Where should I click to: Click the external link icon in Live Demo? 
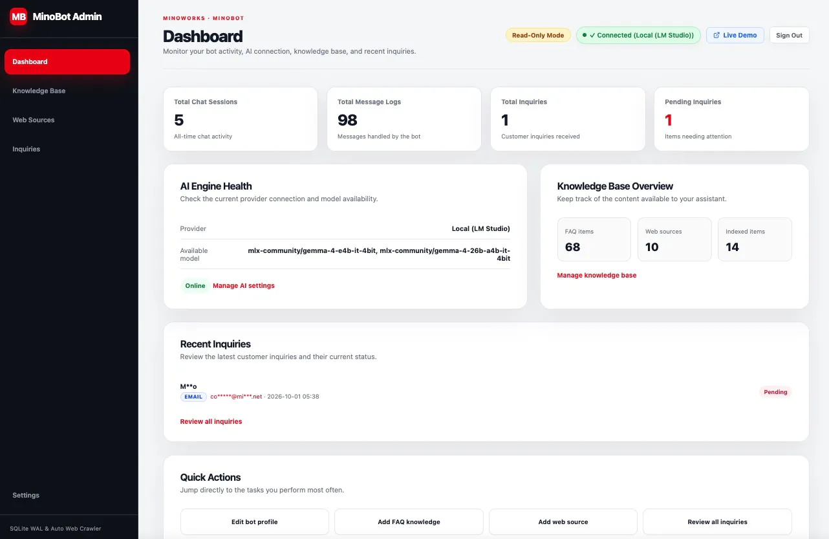(x=716, y=35)
